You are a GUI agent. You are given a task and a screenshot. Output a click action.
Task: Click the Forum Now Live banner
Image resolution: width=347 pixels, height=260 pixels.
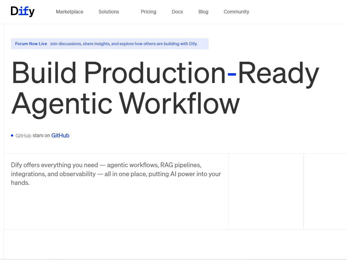(x=110, y=44)
